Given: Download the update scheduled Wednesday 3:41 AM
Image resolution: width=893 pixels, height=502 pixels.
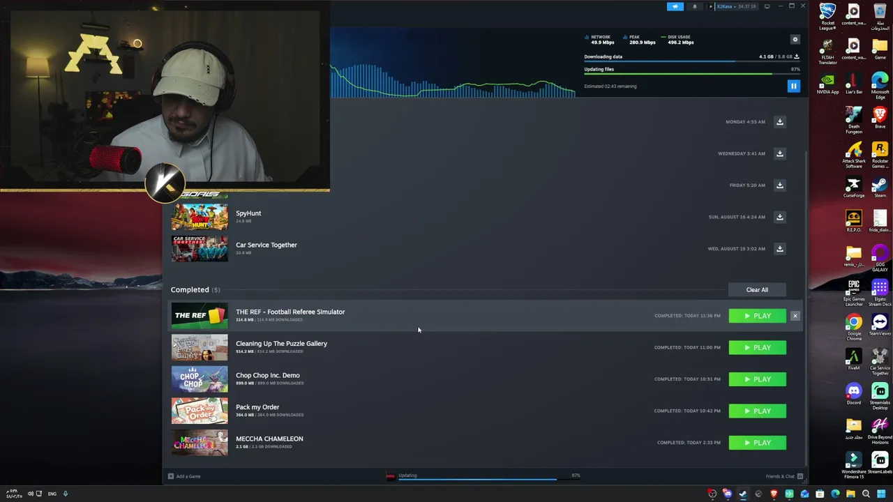Looking at the screenshot, I should click(x=780, y=153).
